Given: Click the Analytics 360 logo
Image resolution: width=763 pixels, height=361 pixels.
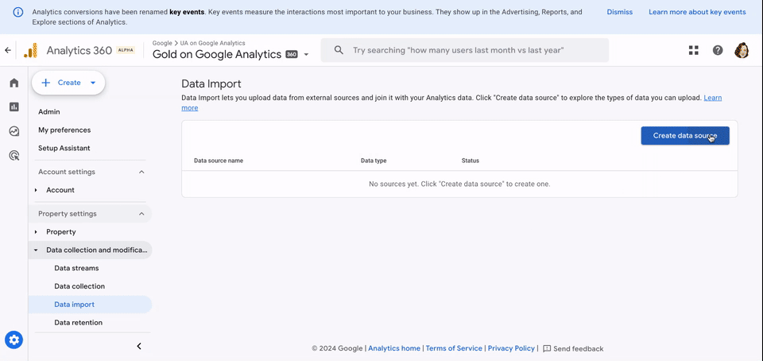Looking at the screenshot, I should point(30,50).
